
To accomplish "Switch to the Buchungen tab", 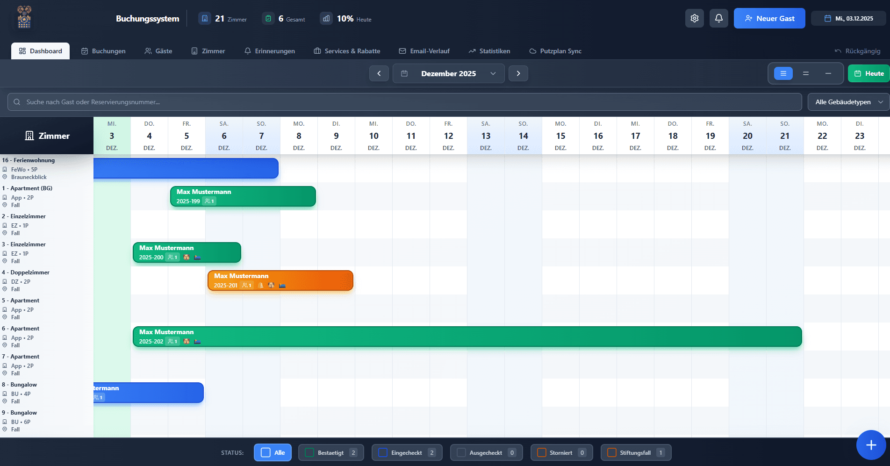I will (103, 51).
